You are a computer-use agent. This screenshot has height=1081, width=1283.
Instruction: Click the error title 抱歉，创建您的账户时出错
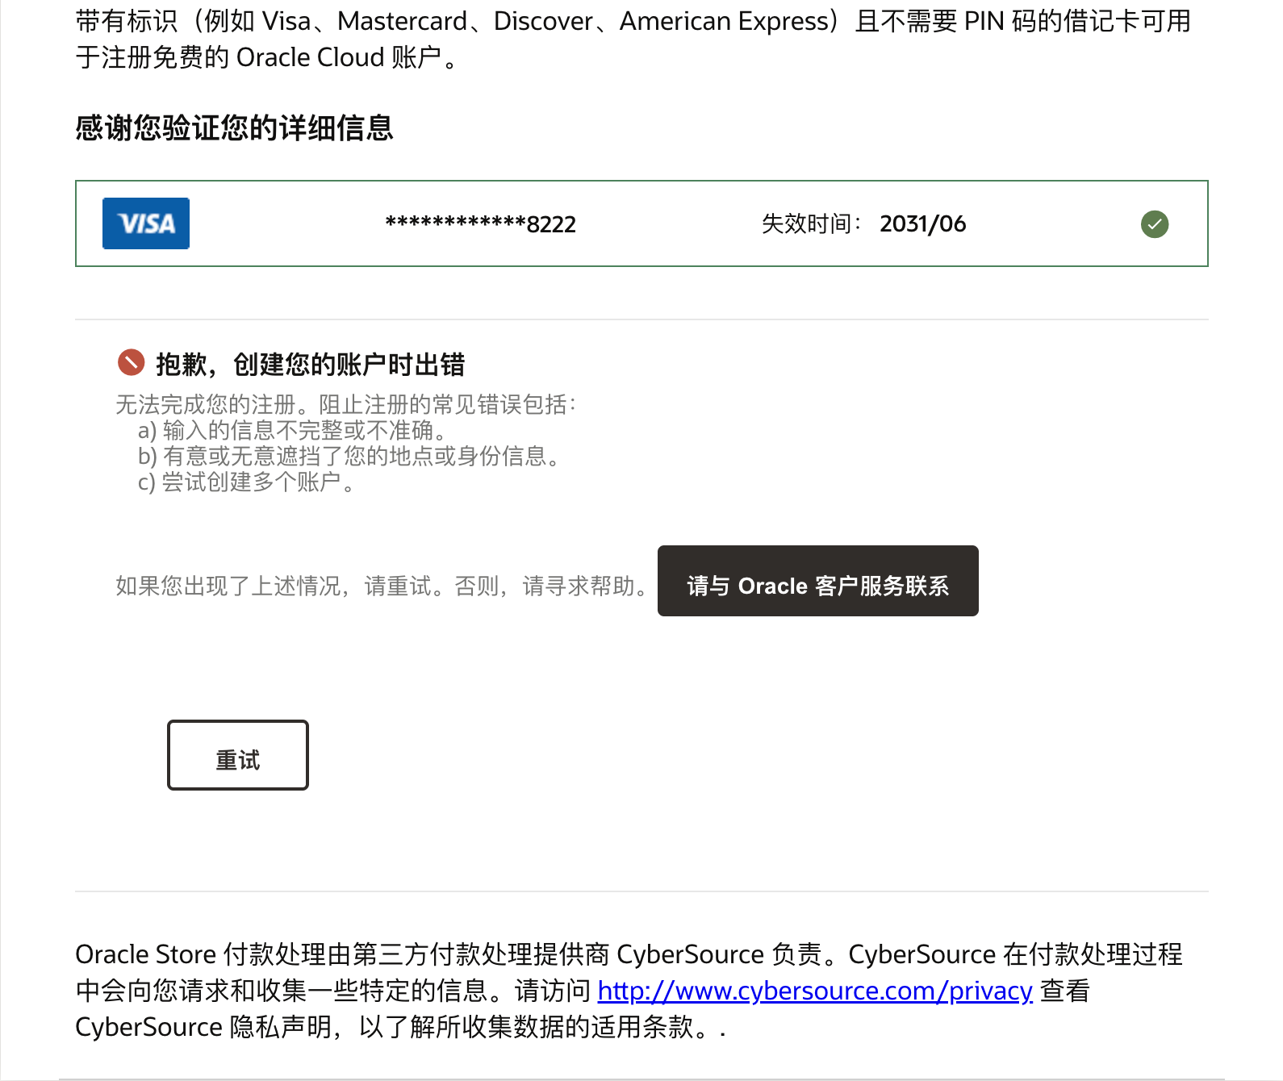click(311, 365)
